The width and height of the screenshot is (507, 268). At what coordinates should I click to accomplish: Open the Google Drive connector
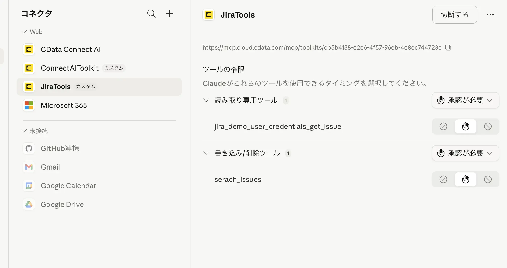pos(99,204)
